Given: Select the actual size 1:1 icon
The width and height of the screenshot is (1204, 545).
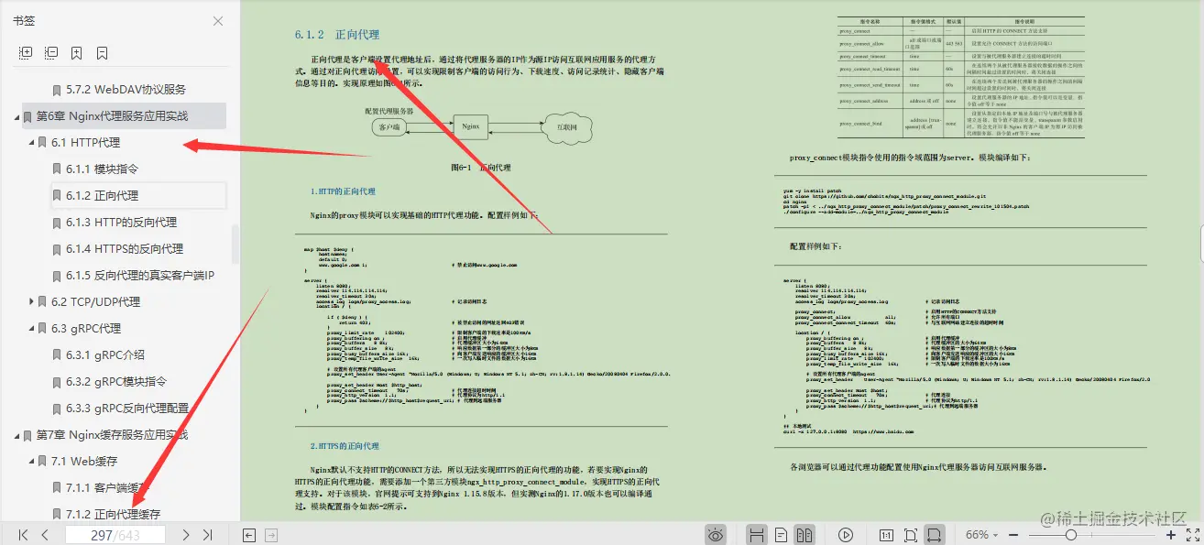Looking at the screenshot, I should click(x=887, y=534).
